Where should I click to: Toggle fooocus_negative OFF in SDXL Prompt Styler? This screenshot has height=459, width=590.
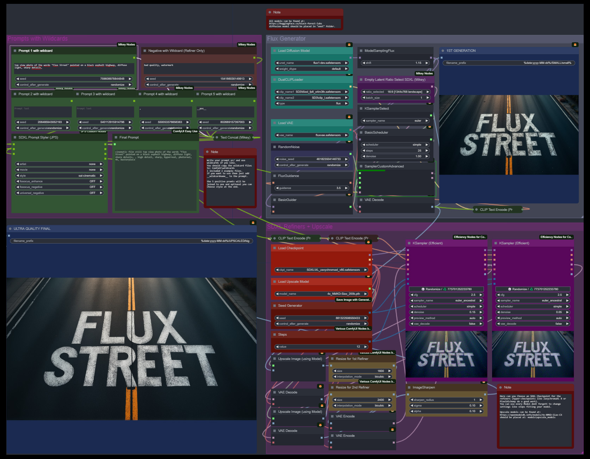click(x=59, y=187)
